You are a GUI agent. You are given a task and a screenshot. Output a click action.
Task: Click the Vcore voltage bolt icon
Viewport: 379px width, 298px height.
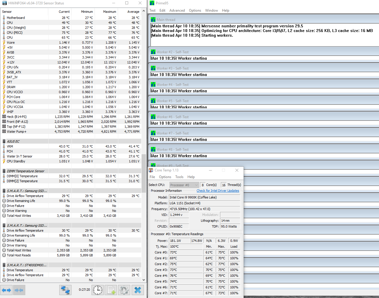(4, 42)
